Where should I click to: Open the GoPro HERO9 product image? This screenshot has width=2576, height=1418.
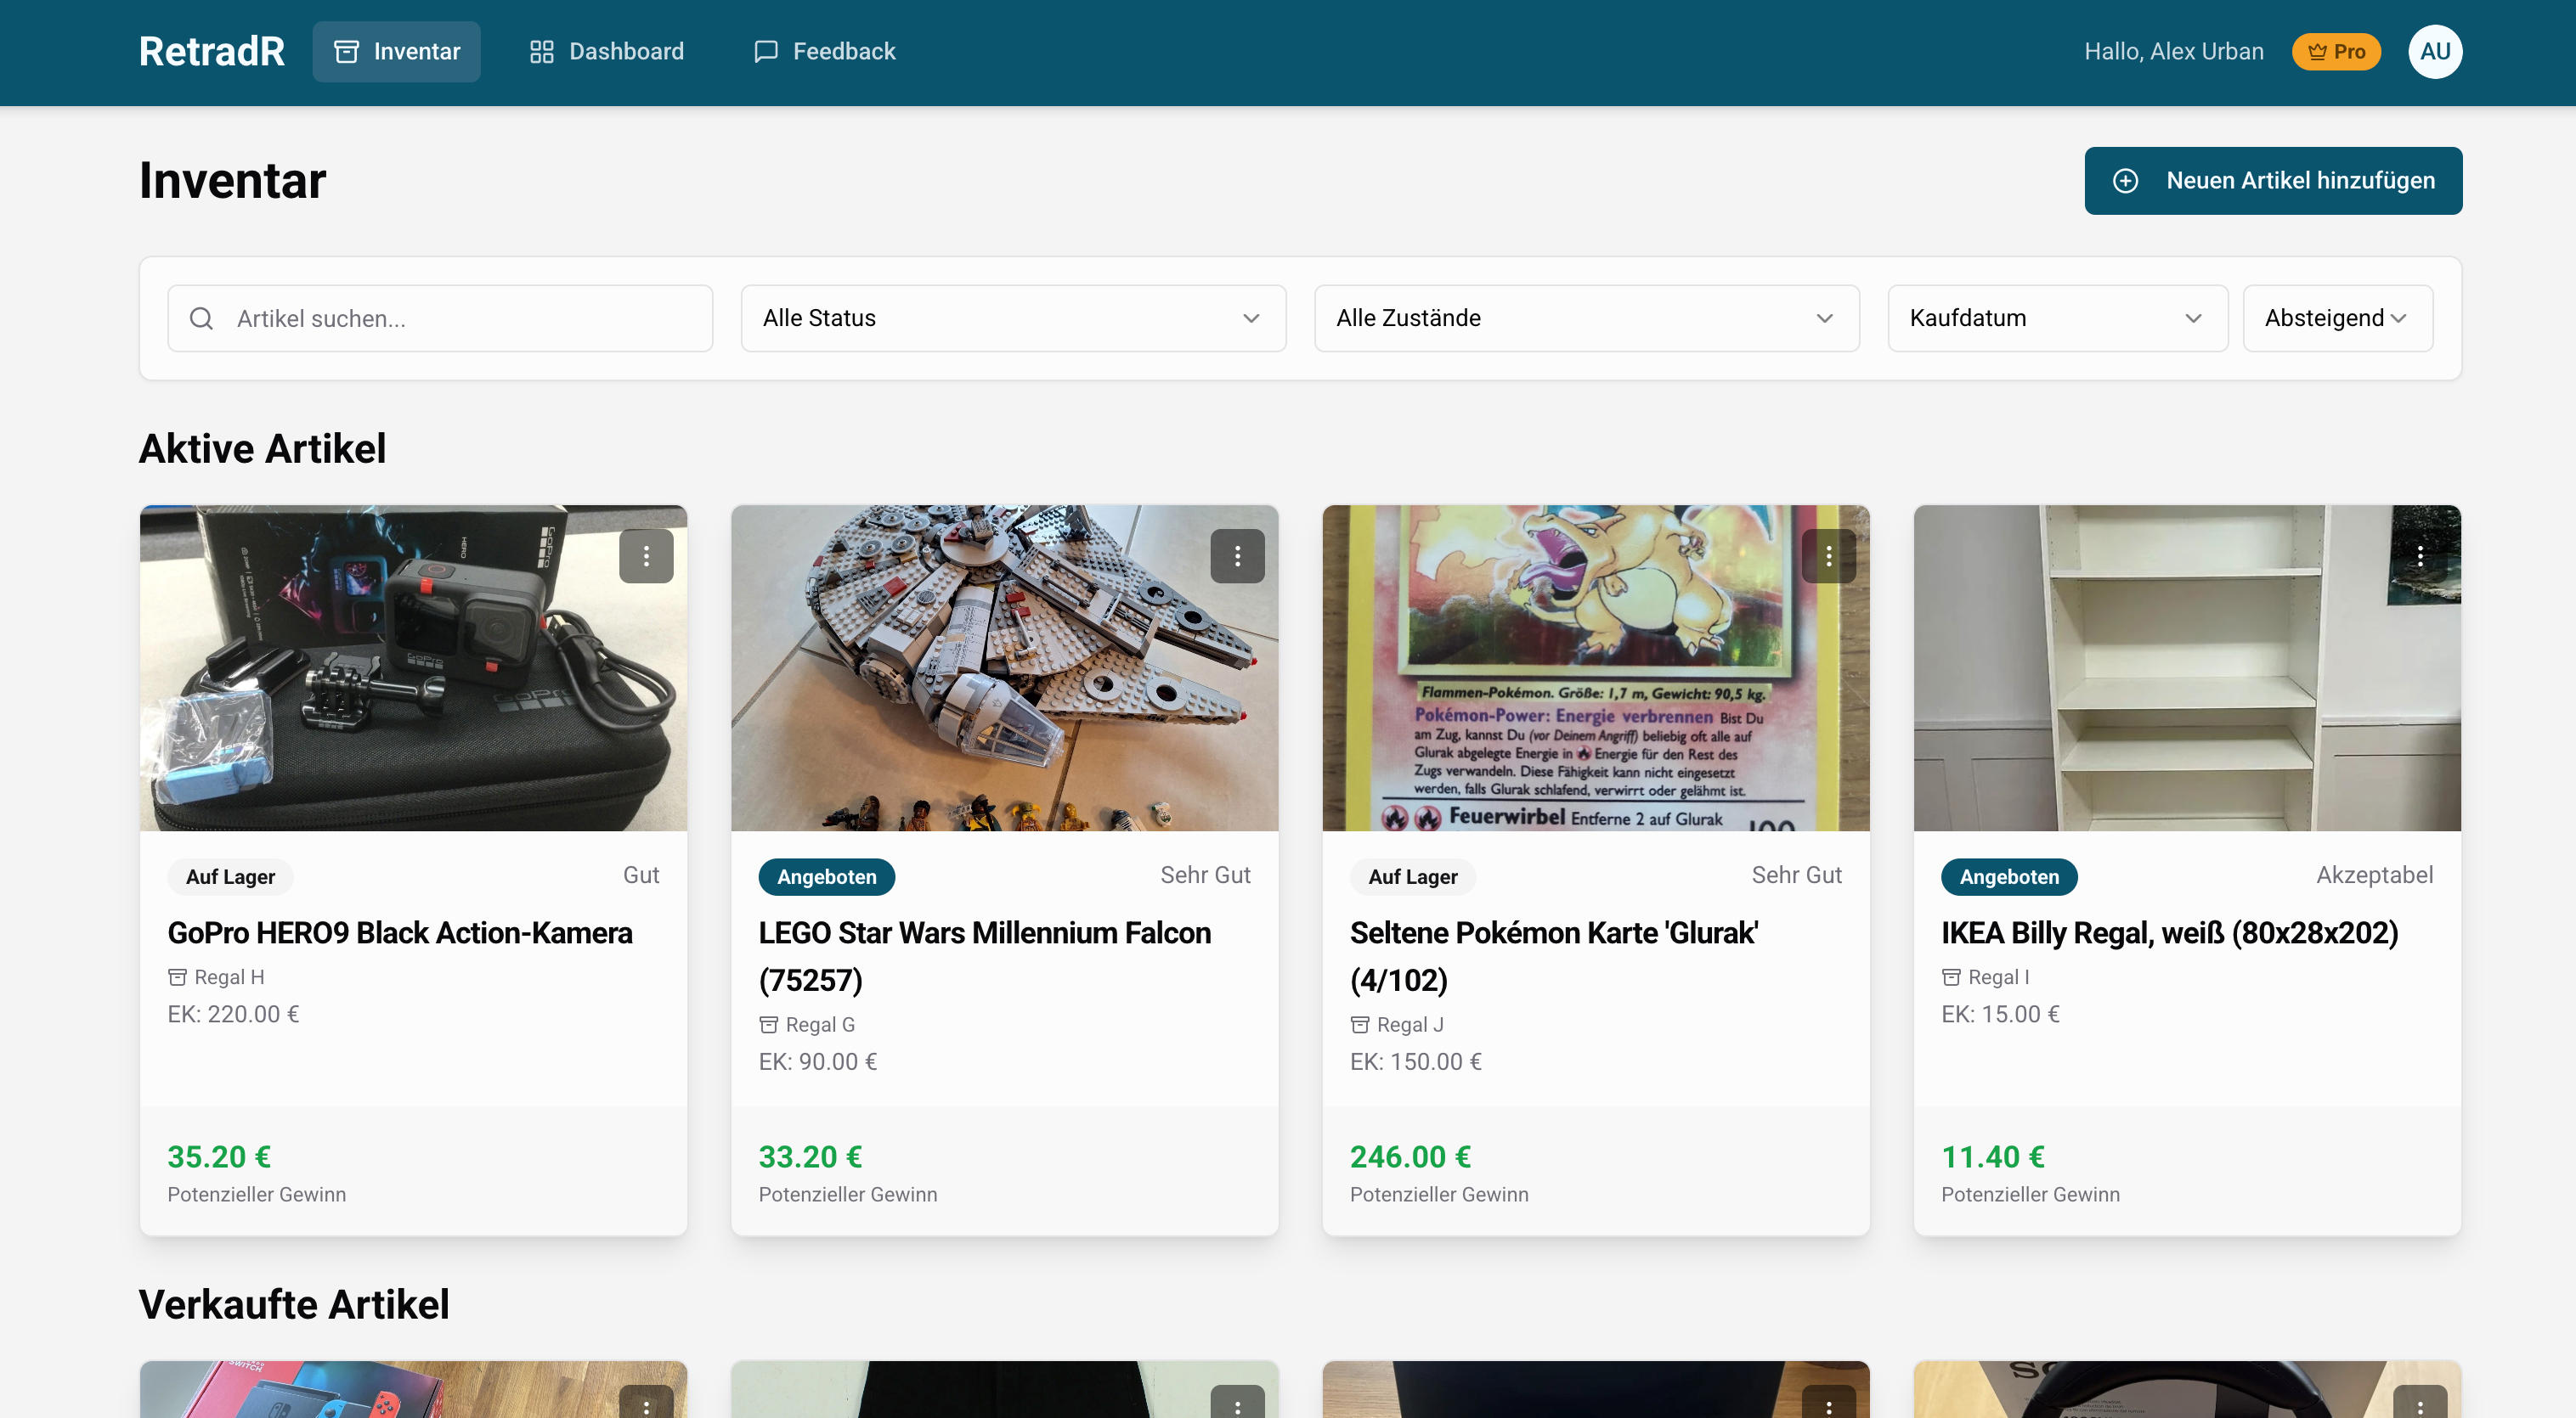coord(413,667)
